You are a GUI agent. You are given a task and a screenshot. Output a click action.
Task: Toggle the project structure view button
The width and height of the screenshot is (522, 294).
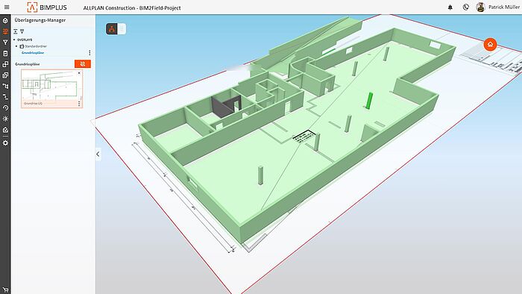pyautogui.click(x=112, y=29)
